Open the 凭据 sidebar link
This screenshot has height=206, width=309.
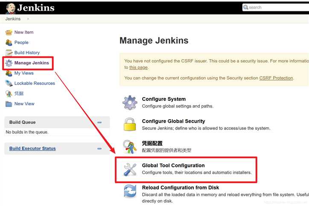point(19,94)
